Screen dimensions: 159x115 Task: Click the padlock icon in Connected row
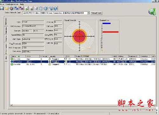(x=49, y=62)
